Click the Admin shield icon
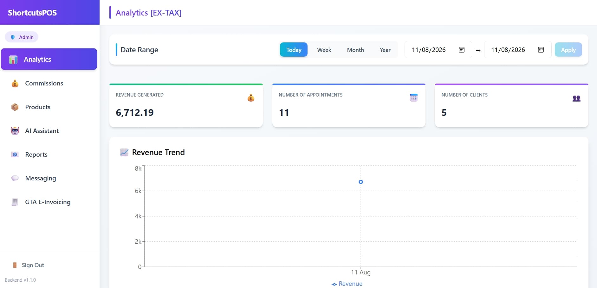 click(13, 37)
